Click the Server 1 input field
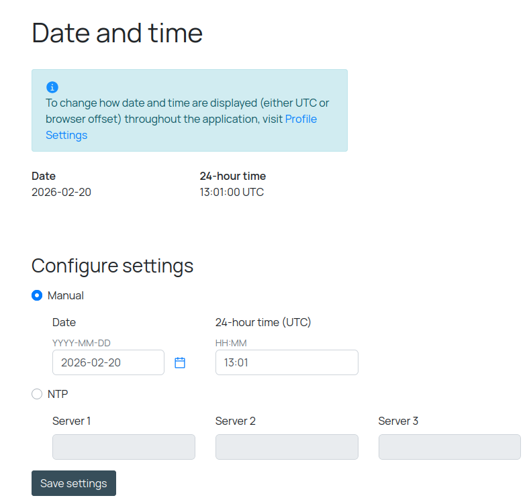 [x=124, y=447]
